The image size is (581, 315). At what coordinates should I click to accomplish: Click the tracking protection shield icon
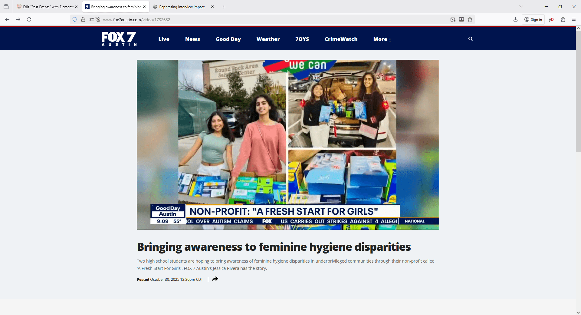[x=75, y=20]
